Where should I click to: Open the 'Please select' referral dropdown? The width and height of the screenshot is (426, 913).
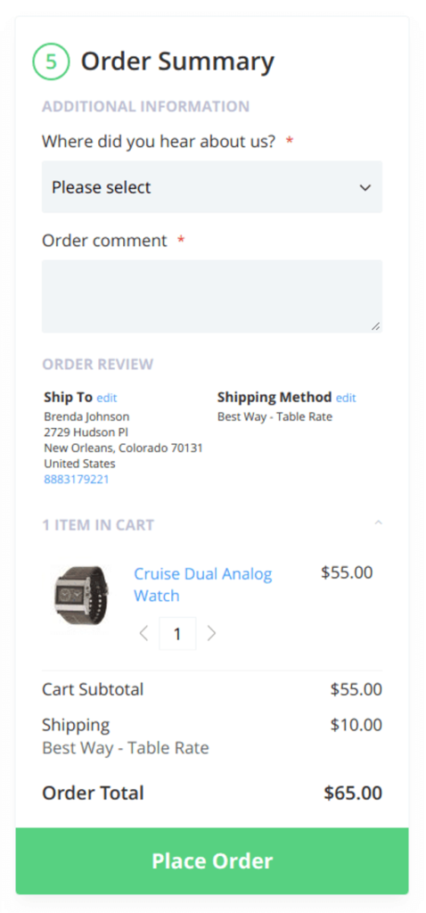(212, 187)
